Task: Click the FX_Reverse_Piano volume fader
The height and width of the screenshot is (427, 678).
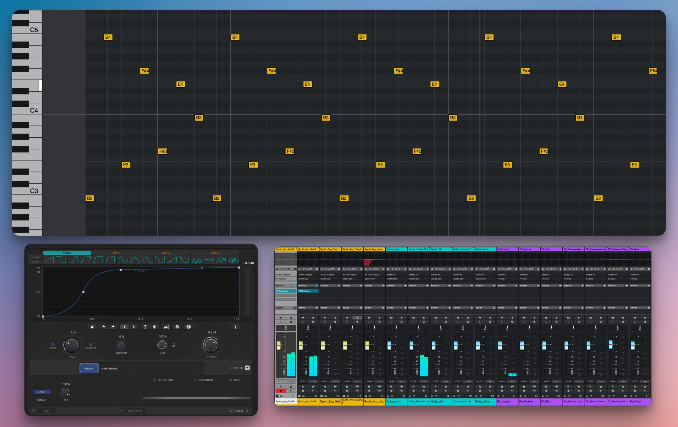Action: pyautogui.click(x=610, y=344)
